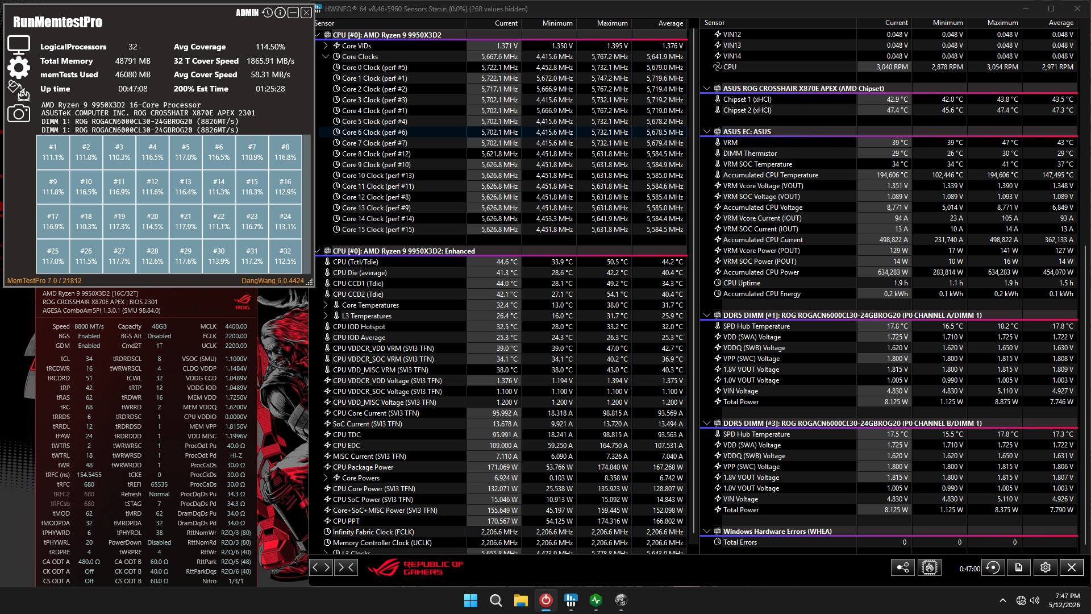Select the CPU Package Power row
The width and height of the screenshot is (1091, 614).
point(501,467)
